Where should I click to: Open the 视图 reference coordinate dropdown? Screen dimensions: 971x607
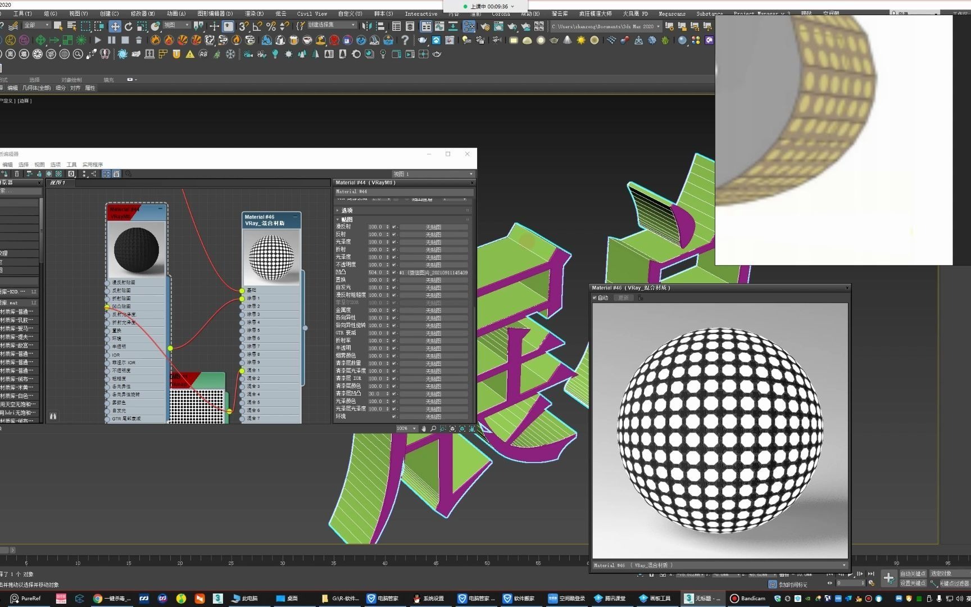176,25
